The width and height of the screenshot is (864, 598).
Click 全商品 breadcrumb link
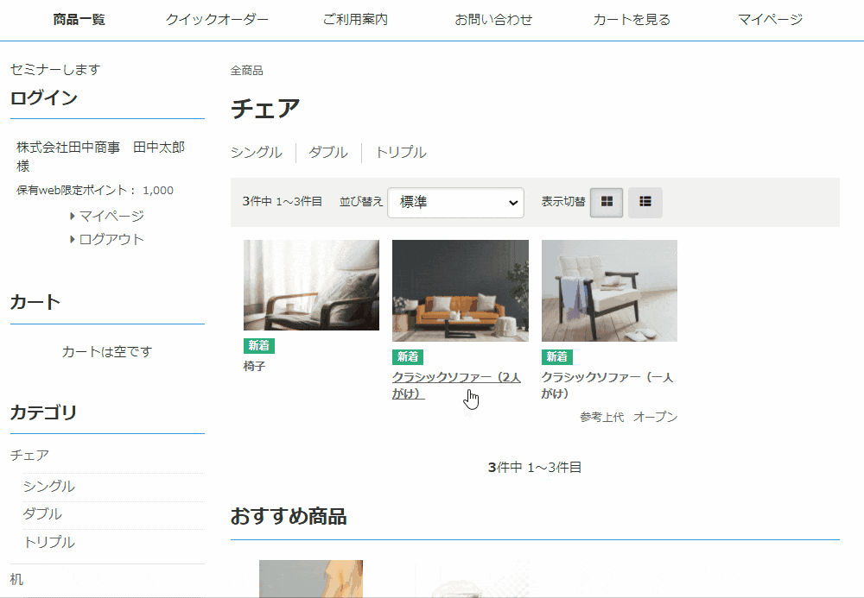pyautogui.click(x=246, y=71)
